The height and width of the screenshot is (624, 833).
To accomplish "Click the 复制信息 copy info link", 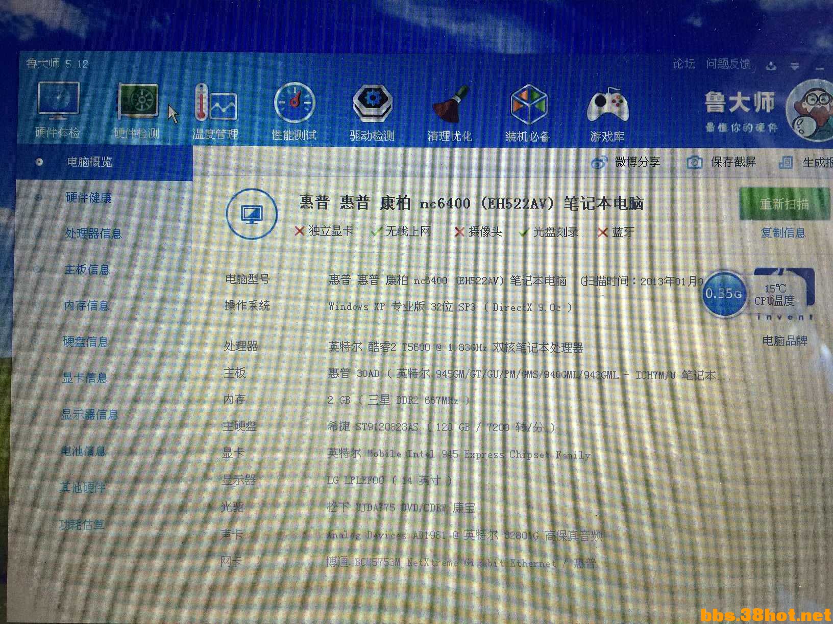I will (783, 233).
